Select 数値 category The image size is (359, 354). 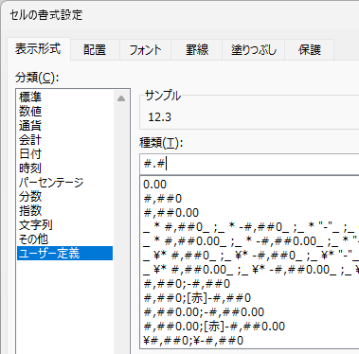[64, 111]
